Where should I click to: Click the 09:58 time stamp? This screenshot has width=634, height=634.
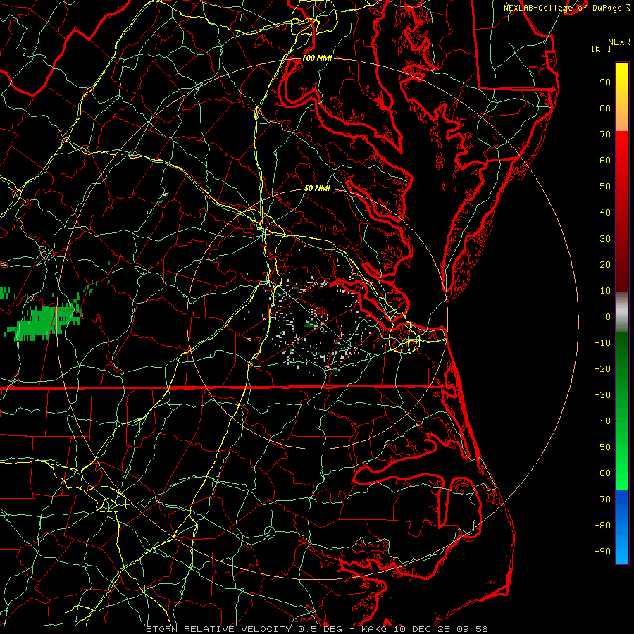pyautogui.click(x=472, y=629)
